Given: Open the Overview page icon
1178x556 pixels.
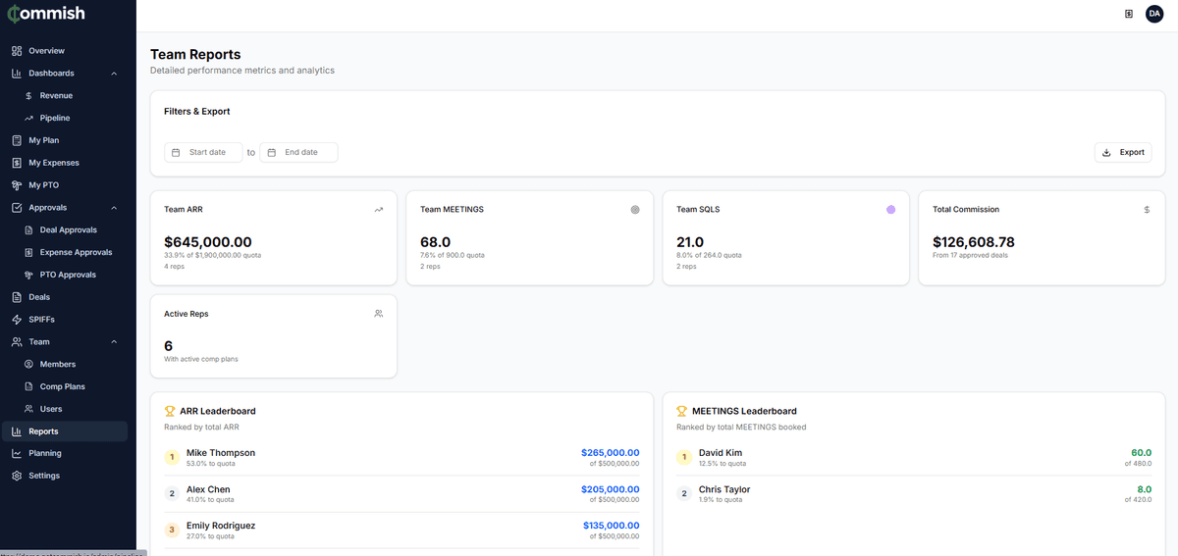Looking at the screenshot, I should 17,51.
